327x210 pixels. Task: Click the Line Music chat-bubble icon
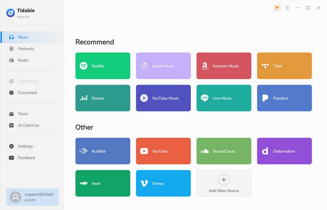click(204, 98)
